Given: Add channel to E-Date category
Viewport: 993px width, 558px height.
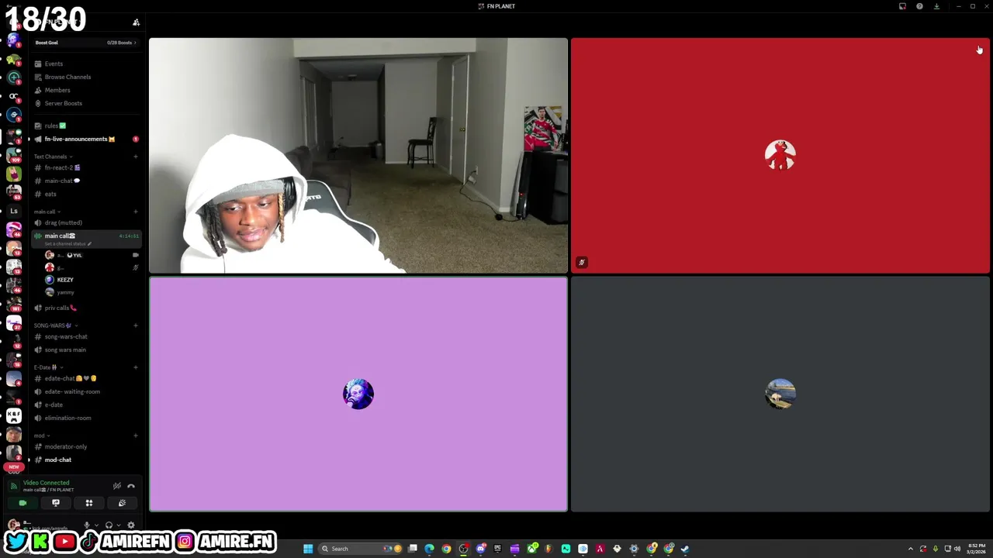Looking at the screenshot, I should pos(135,367).
